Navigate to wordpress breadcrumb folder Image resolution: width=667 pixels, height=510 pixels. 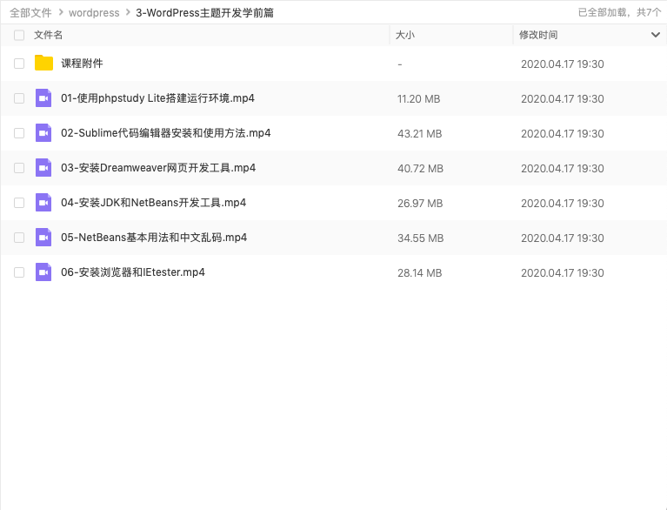coord(94,13)
